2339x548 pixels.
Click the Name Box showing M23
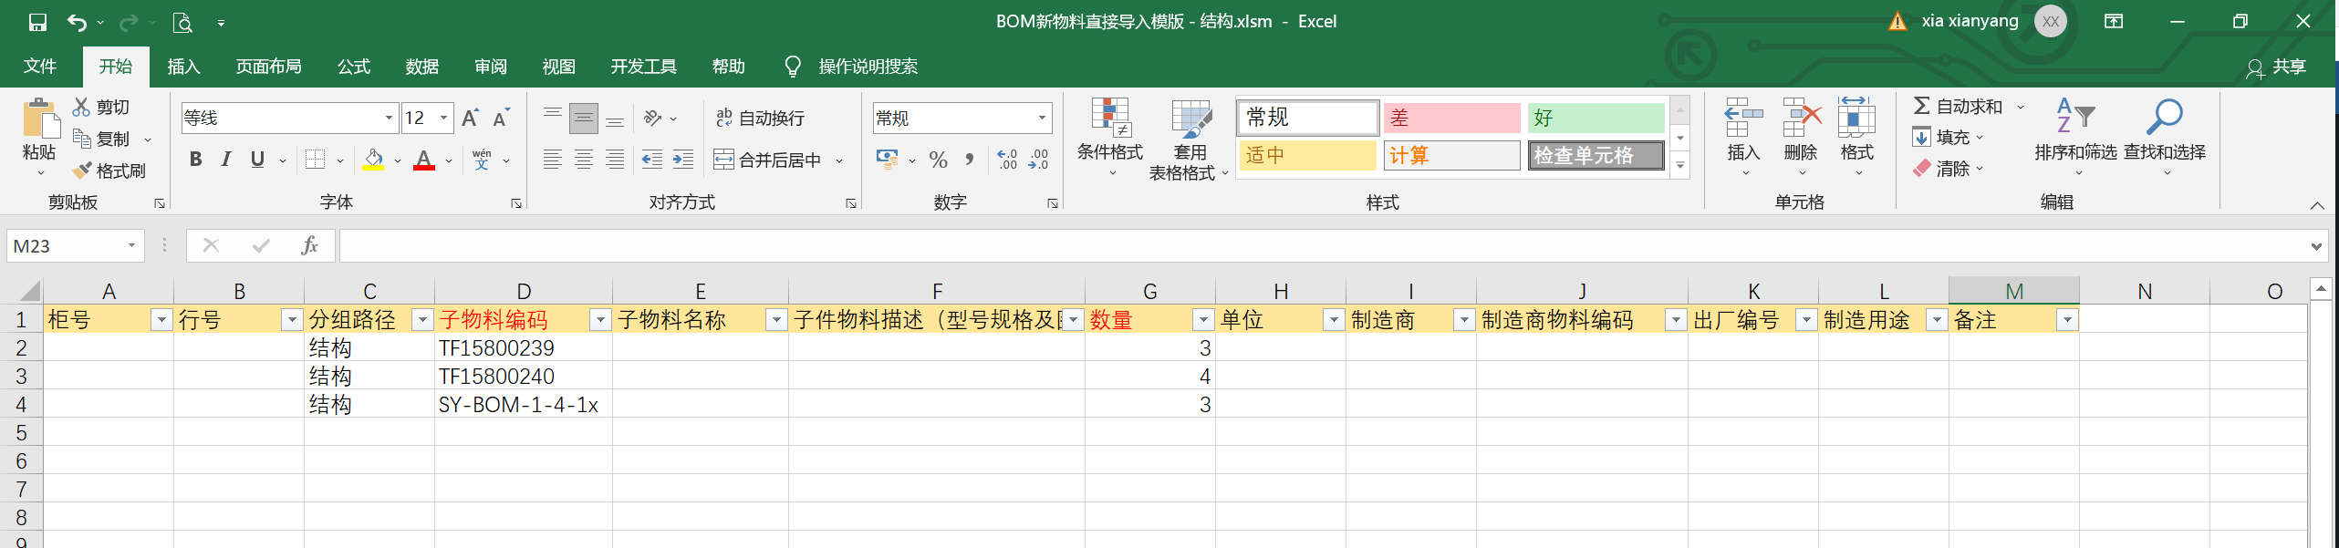[66, 246]
